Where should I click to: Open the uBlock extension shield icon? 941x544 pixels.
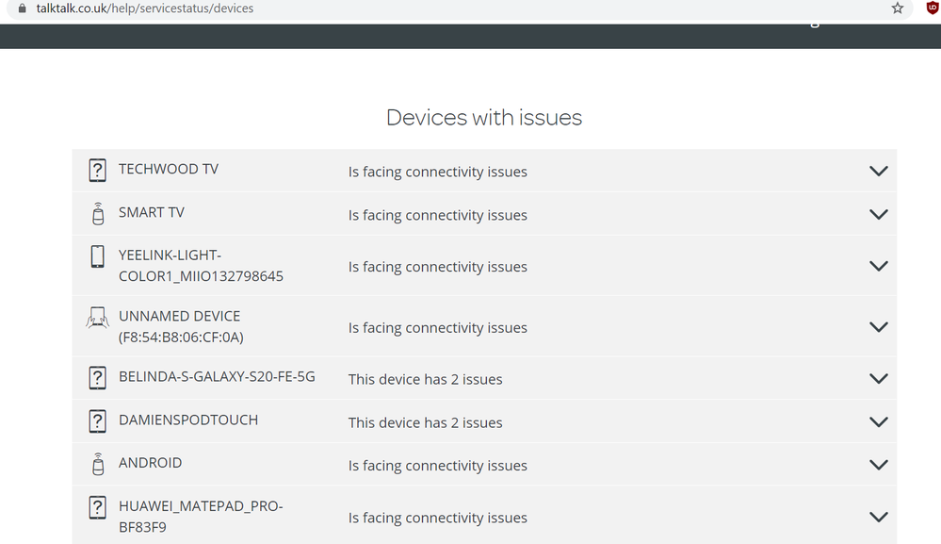tap(933, 8)
